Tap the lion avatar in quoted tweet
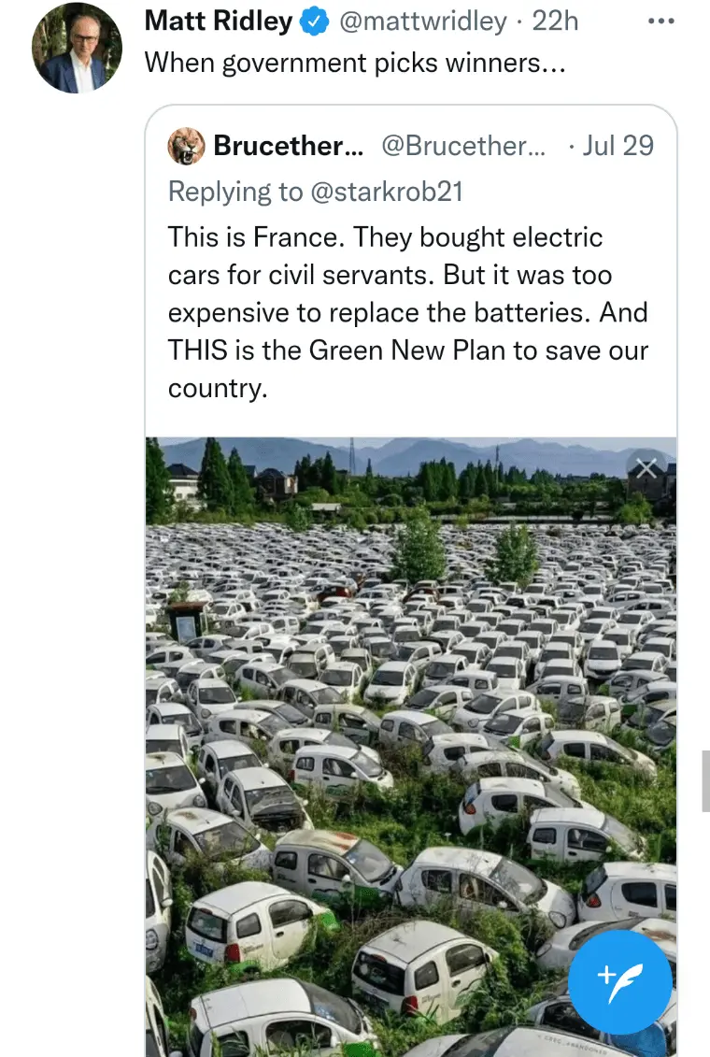 [186, 146]
